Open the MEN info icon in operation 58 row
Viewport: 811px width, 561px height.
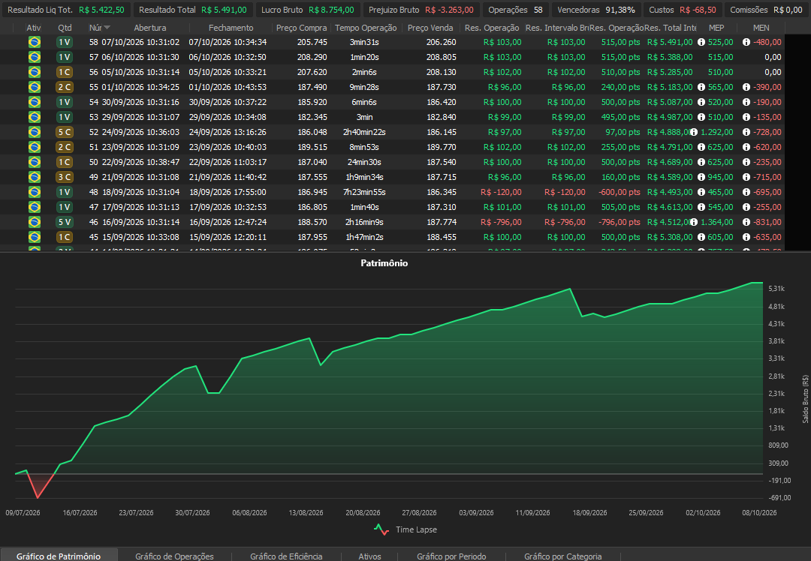pyautogui.click(x=746, y=42)
